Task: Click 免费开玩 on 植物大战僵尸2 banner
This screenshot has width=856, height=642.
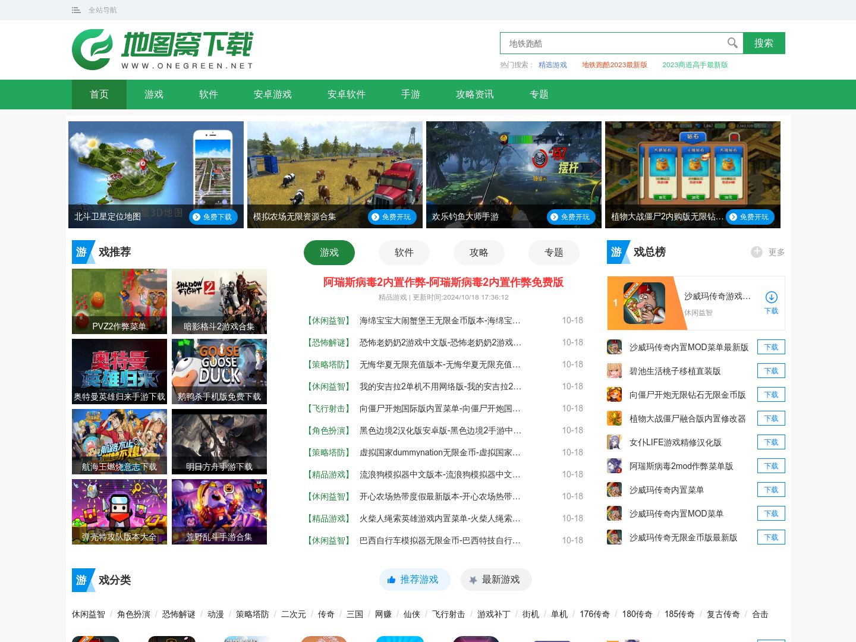Action: coord(750,217)
